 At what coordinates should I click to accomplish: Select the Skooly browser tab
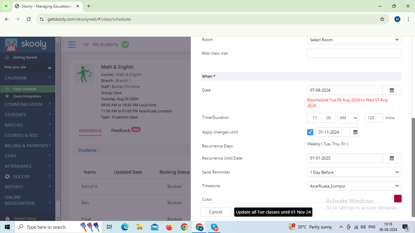(47, 6)
